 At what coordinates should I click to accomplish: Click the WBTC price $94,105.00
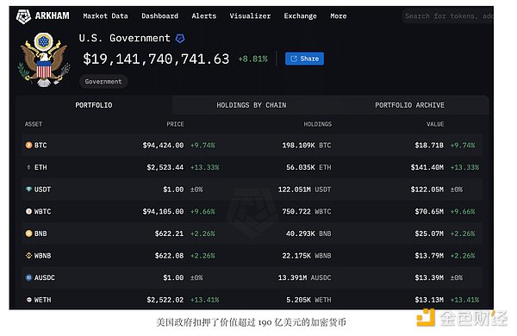(163, 211)
